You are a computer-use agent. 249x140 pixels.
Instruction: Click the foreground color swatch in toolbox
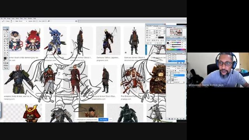point(5,58)
